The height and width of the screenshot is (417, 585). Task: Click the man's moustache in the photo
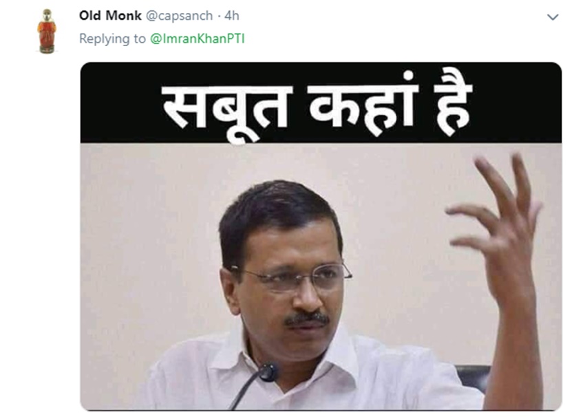(307, 319)
